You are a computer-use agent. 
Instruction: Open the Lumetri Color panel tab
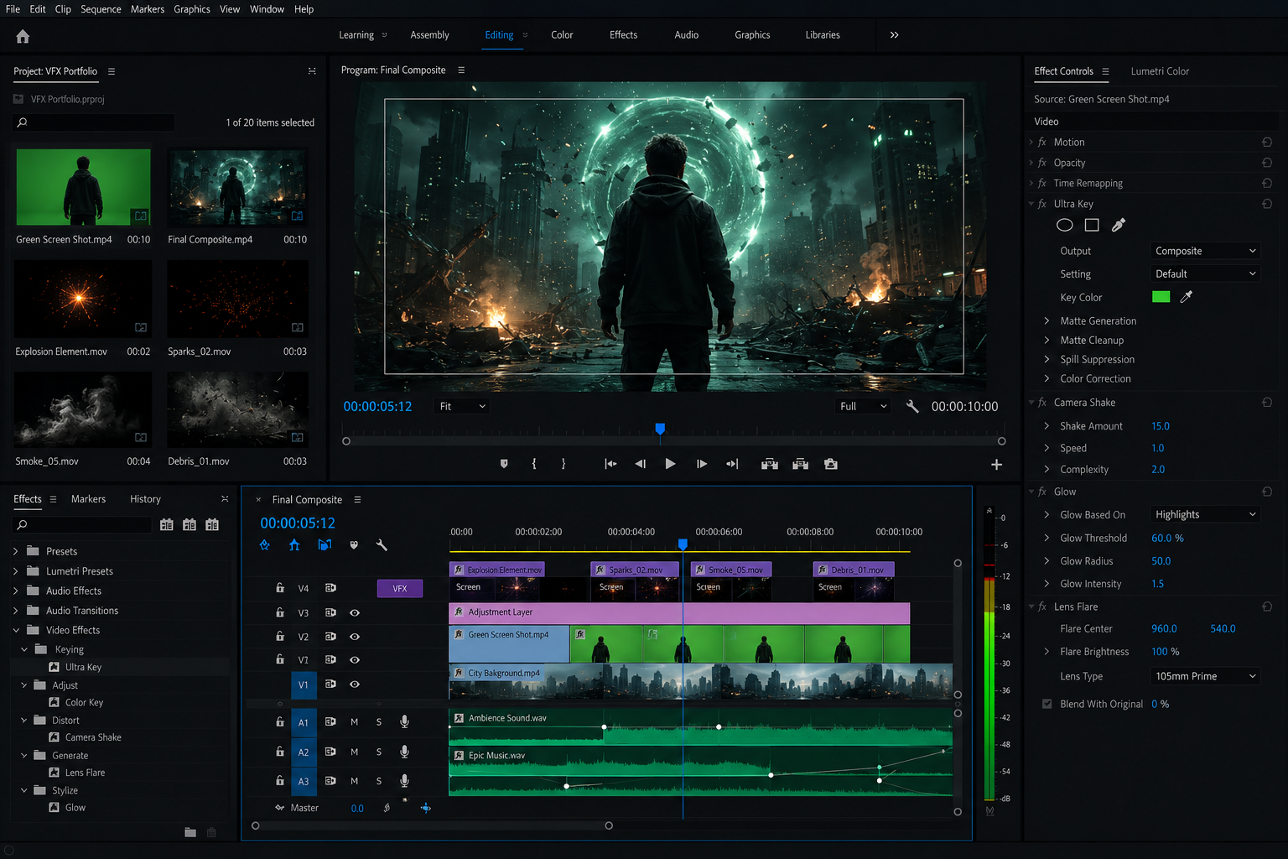click(x=1160, y=71)
